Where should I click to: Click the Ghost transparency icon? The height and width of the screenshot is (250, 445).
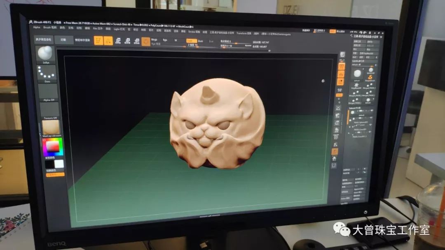pyautogui.click(x=335, y=144)
